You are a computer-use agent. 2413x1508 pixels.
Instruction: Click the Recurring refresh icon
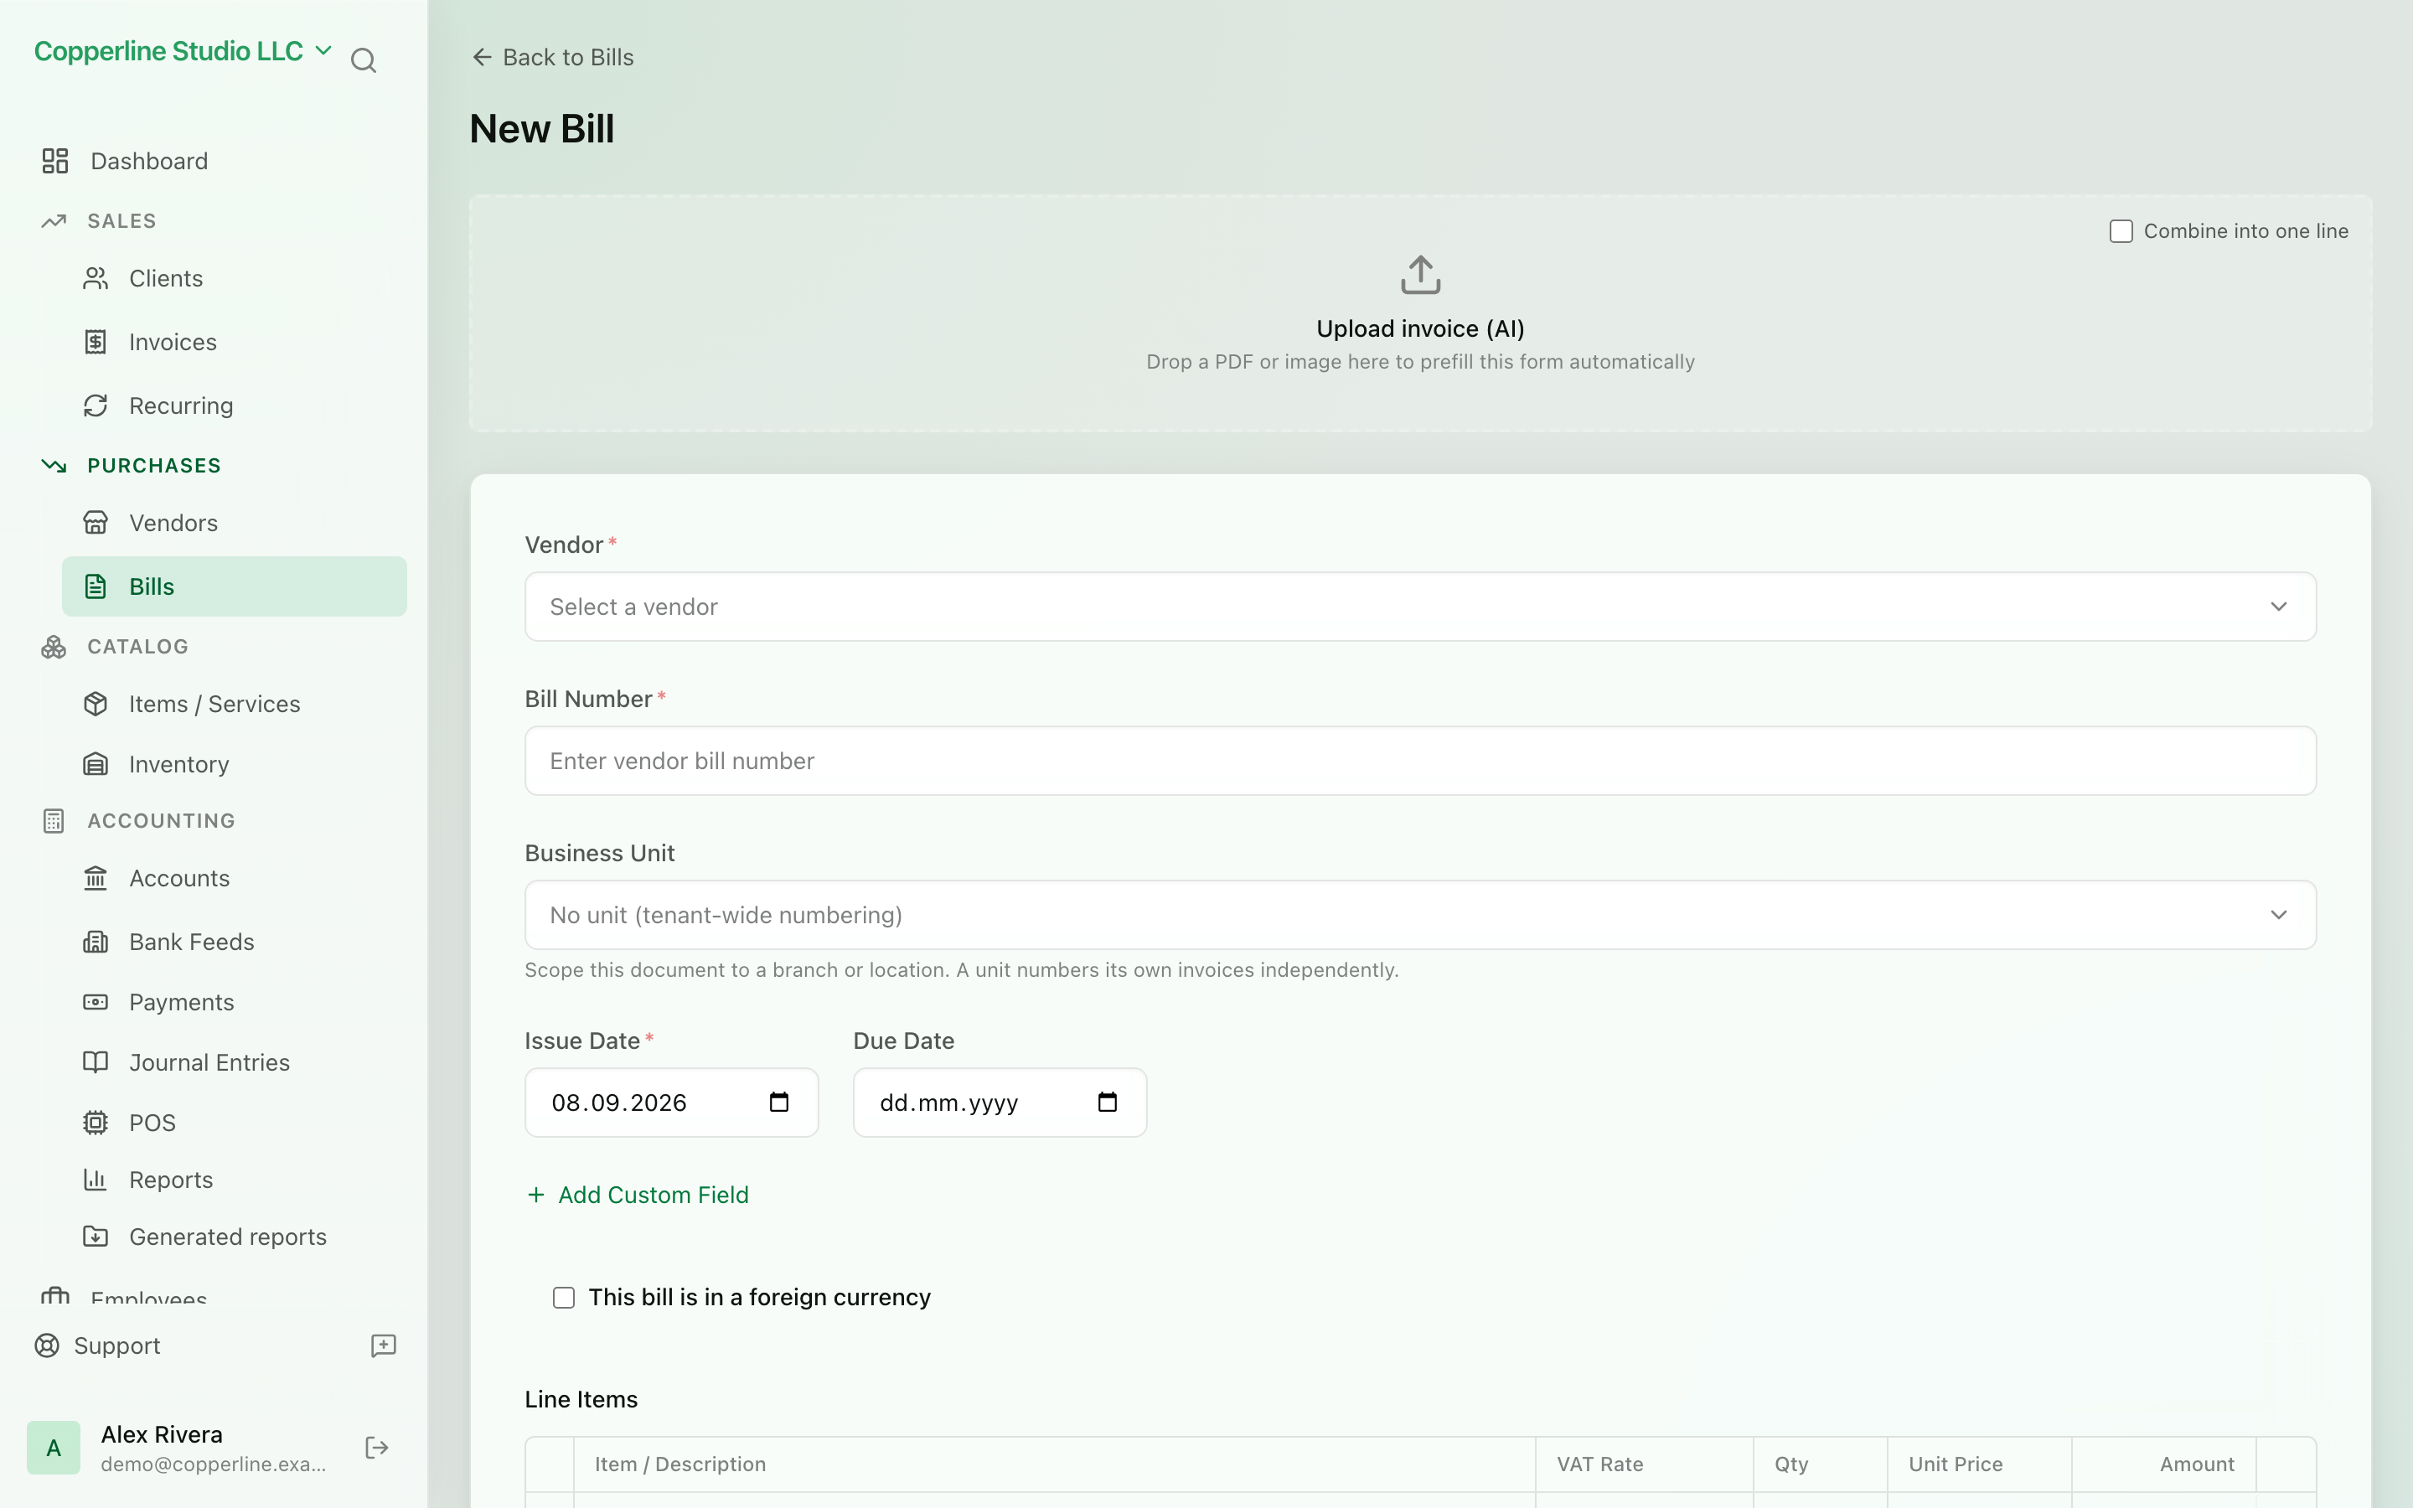(x=96, y=406)
